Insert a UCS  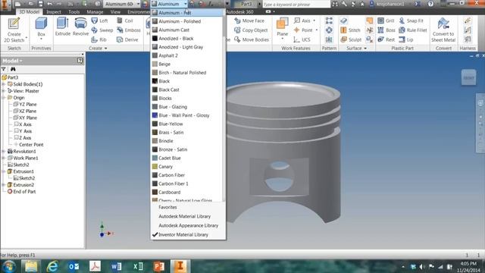[302, 39]
